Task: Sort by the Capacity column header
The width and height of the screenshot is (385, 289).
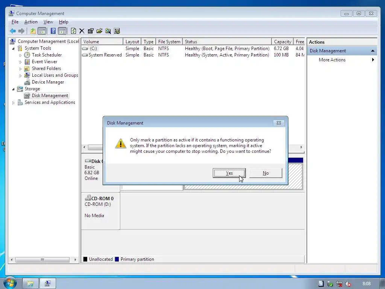Action: 282,41
